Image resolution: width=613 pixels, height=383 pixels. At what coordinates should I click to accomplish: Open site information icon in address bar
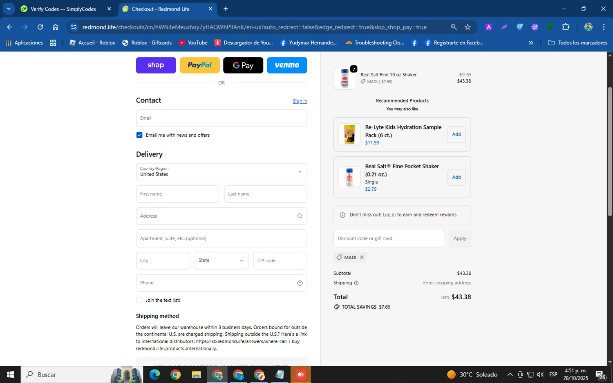74,27
